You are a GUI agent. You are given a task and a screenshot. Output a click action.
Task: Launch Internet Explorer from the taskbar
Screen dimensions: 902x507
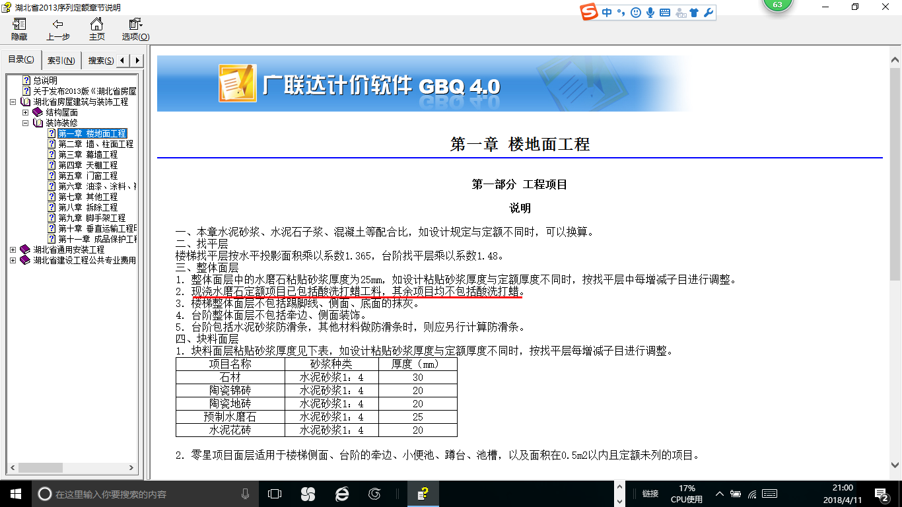(x=341, y=493)
